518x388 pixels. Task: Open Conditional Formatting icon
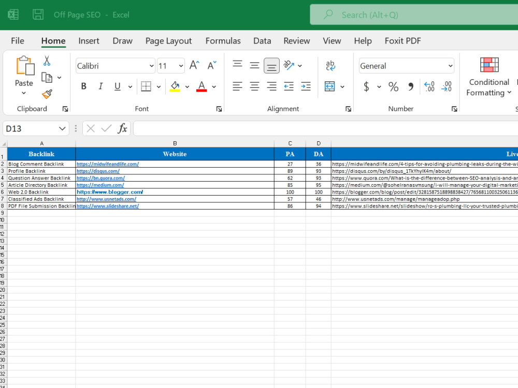490,65
